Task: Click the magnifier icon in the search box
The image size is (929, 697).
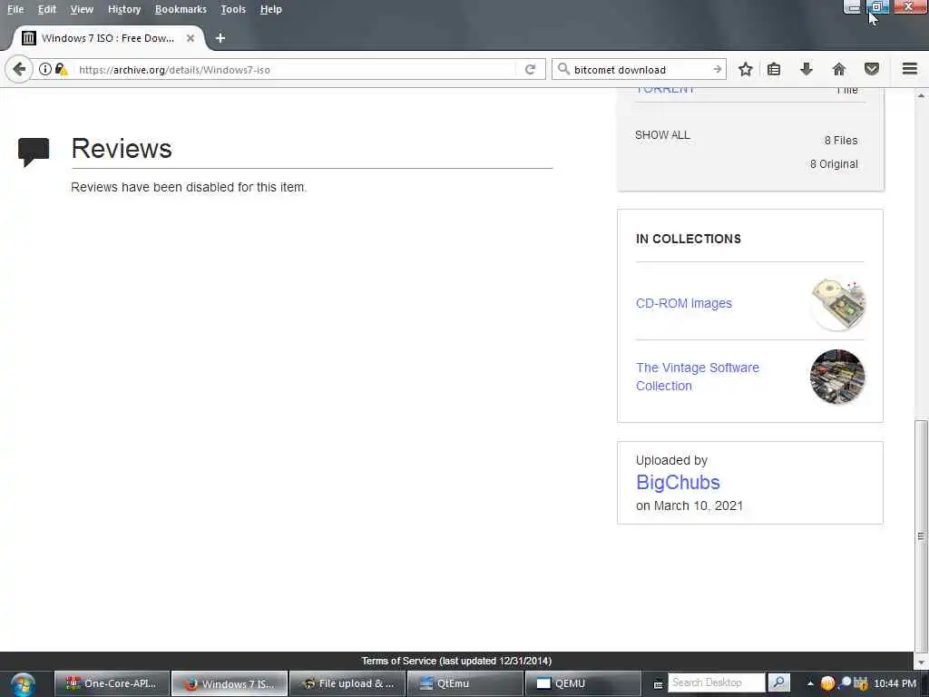Action: click(x=563, y=69)
